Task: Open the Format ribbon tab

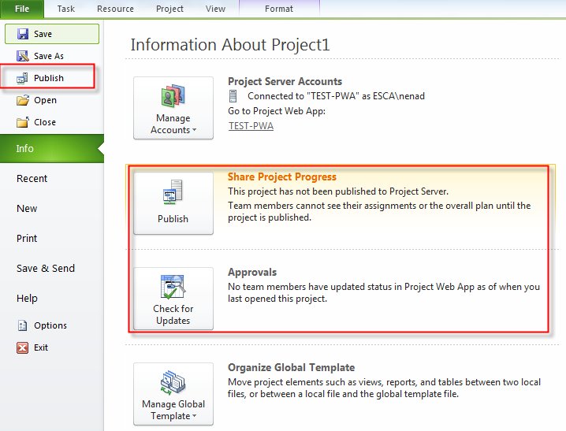Action: (x=278, y=9)
